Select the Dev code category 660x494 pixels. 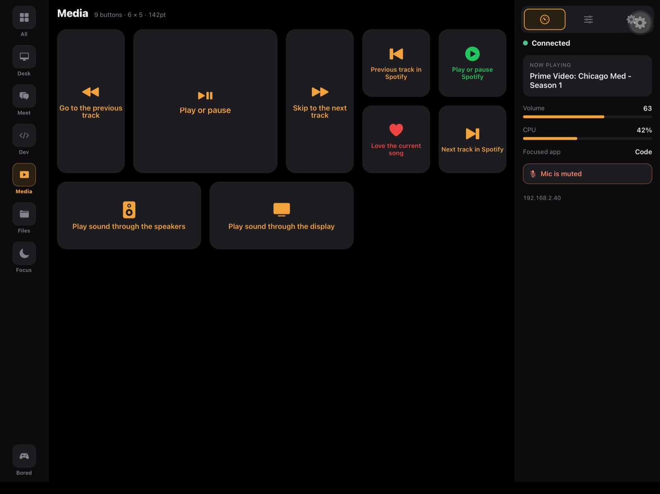tap(24, 136)
